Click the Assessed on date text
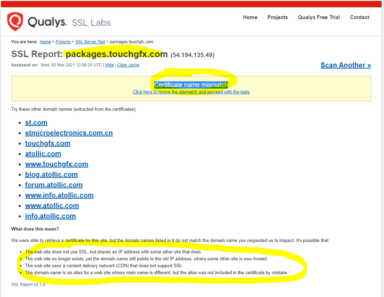 [x=57, y=65]
